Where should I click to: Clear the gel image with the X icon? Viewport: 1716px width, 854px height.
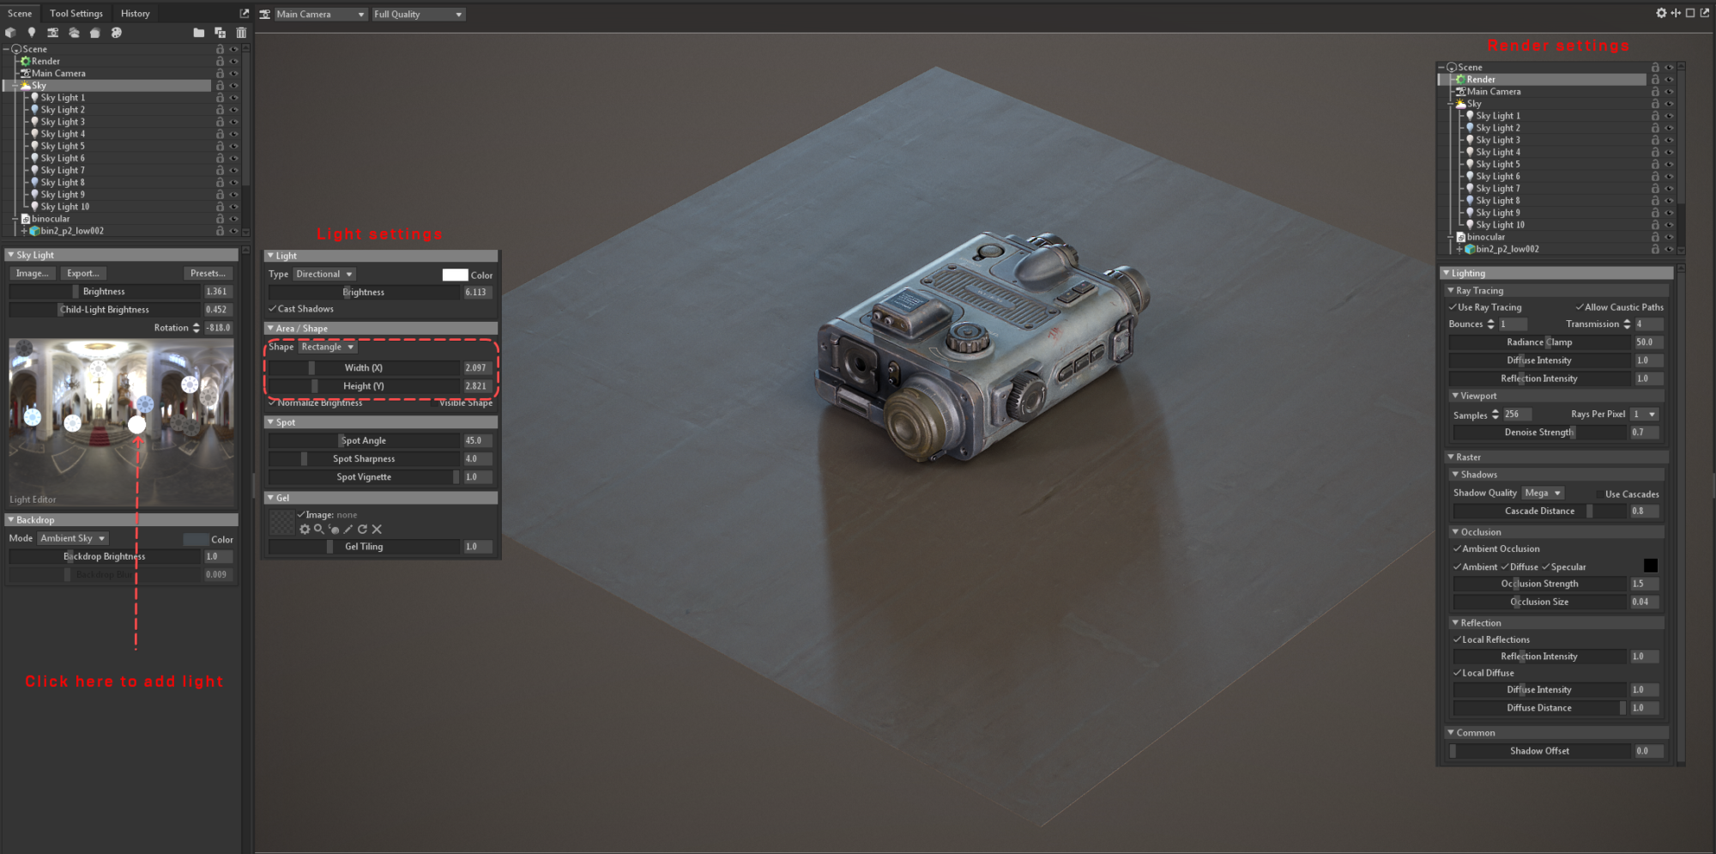[377, 530]
